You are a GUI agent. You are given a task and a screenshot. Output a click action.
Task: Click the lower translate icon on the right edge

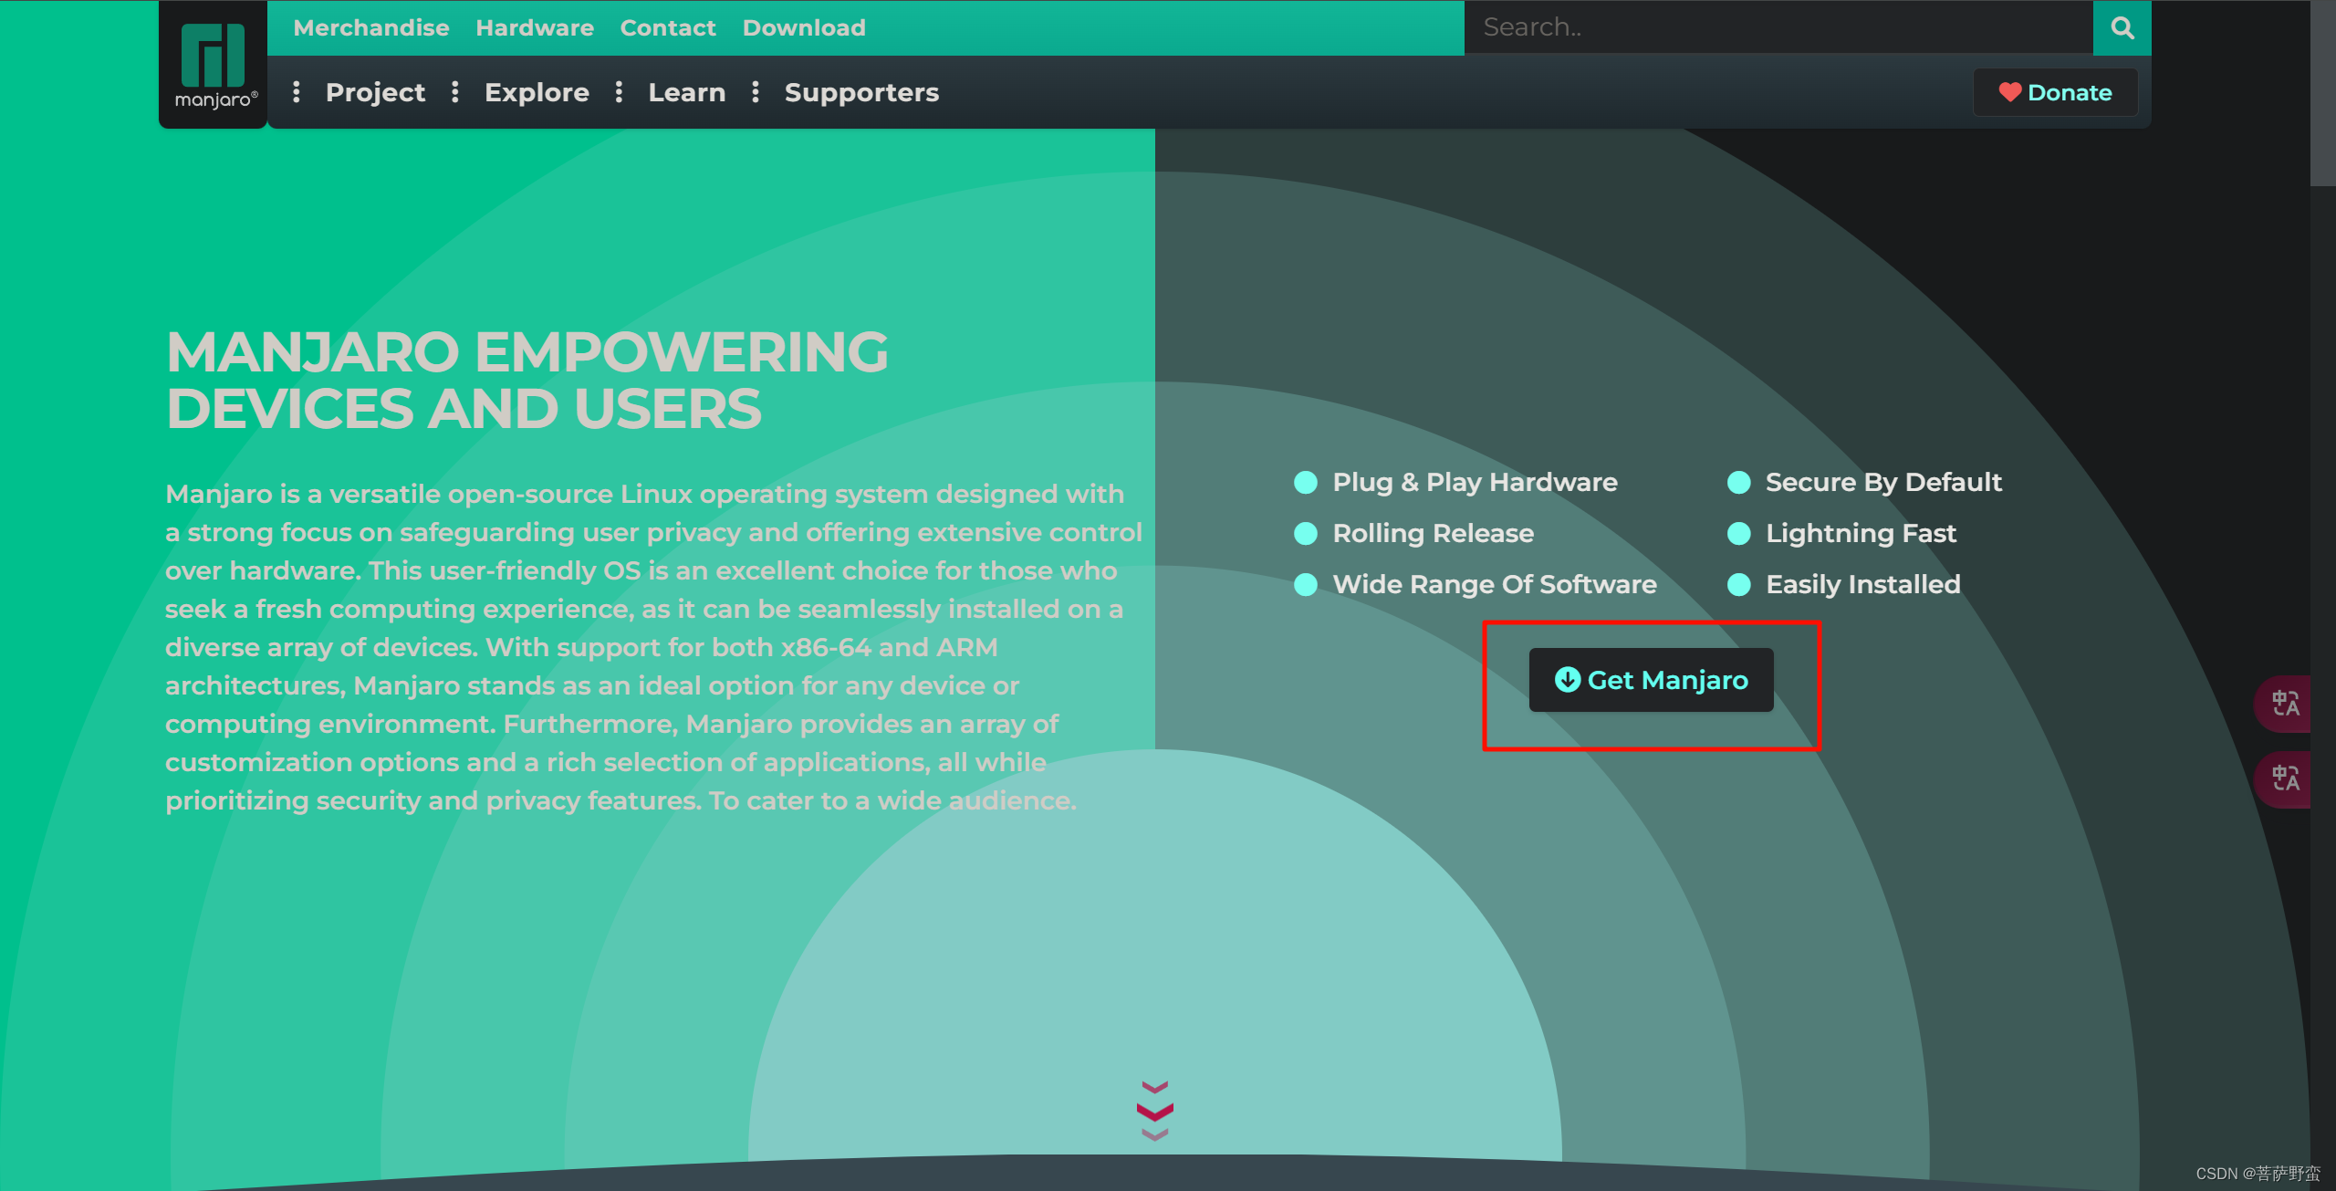tap(2285, 778)
